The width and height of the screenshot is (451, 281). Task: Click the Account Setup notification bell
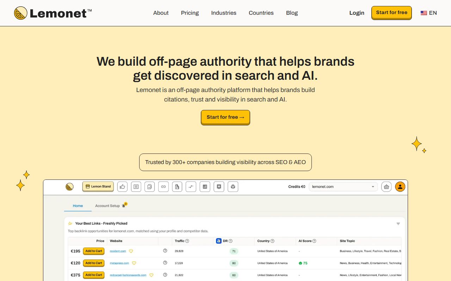tap(124, 206)
